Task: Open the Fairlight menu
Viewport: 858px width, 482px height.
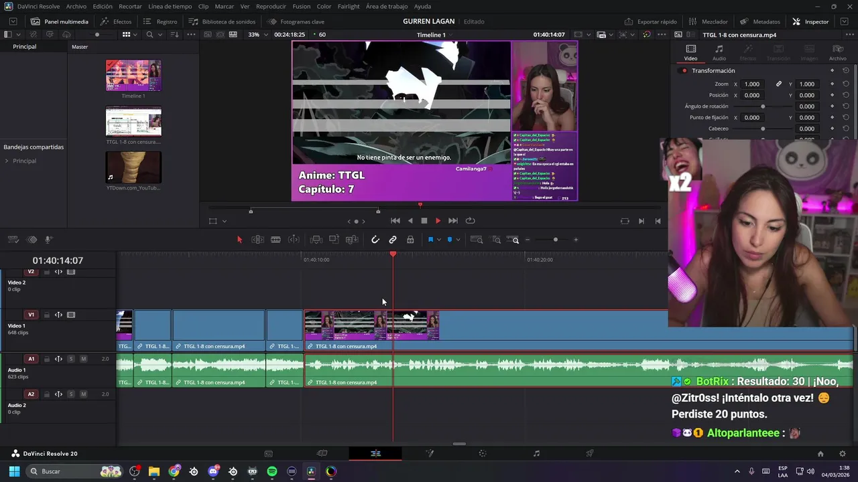Action: [x=349, y=6]
